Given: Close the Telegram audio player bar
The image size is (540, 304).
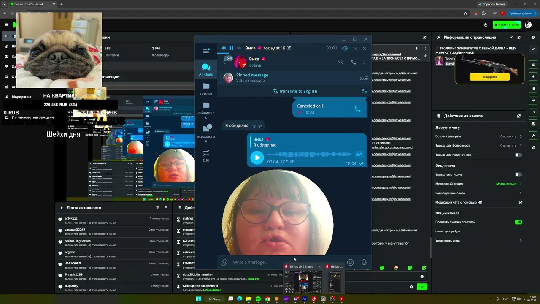Looking at the screenshot, I should coord(364,48).
